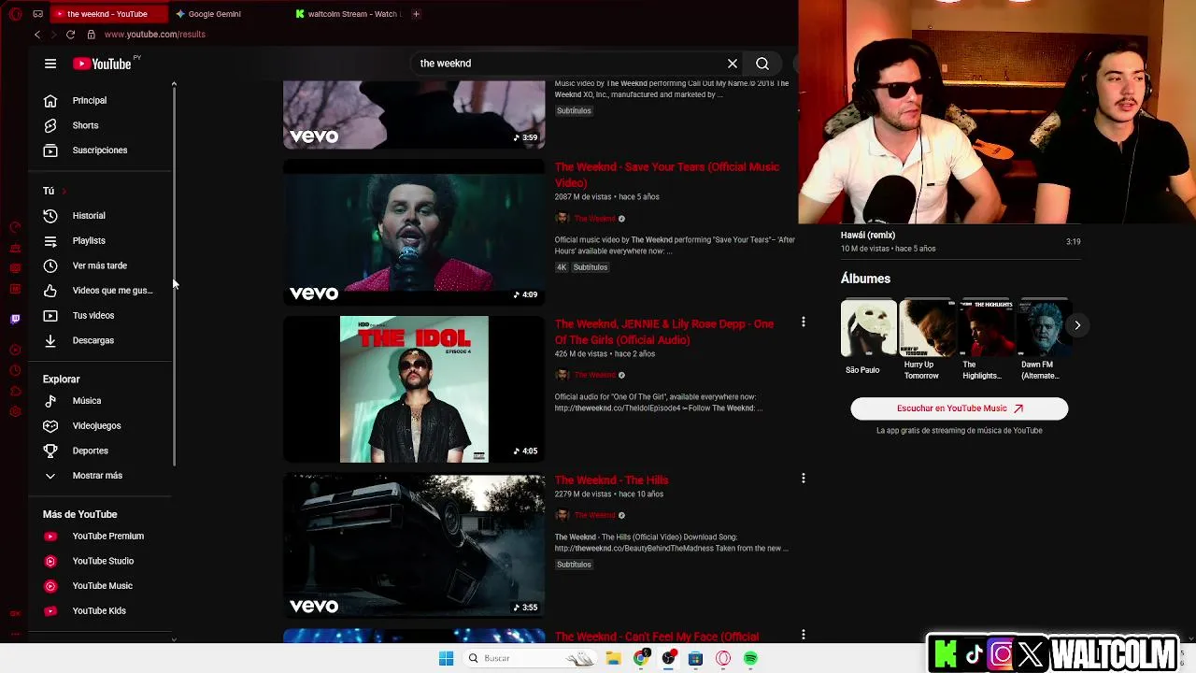The width and height of the screenshot is (1196, 673).
Task: Open the Twitch icon in Opera sidebar
Action: tap(15, 319)
